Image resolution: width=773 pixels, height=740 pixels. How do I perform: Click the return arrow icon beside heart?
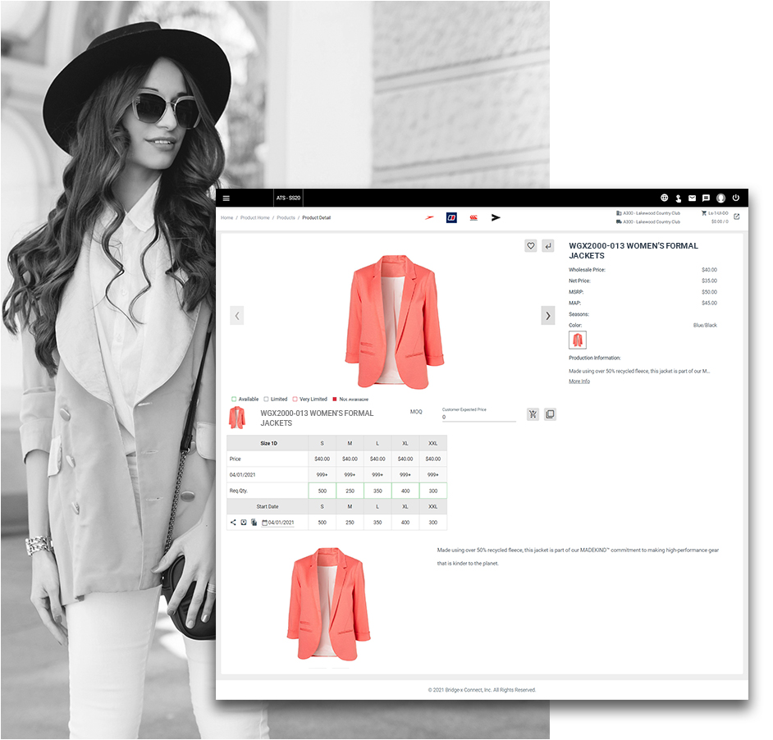tap(548, 245)
